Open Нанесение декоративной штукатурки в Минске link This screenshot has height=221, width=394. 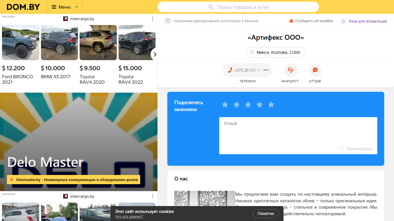[x=216, y=21]
